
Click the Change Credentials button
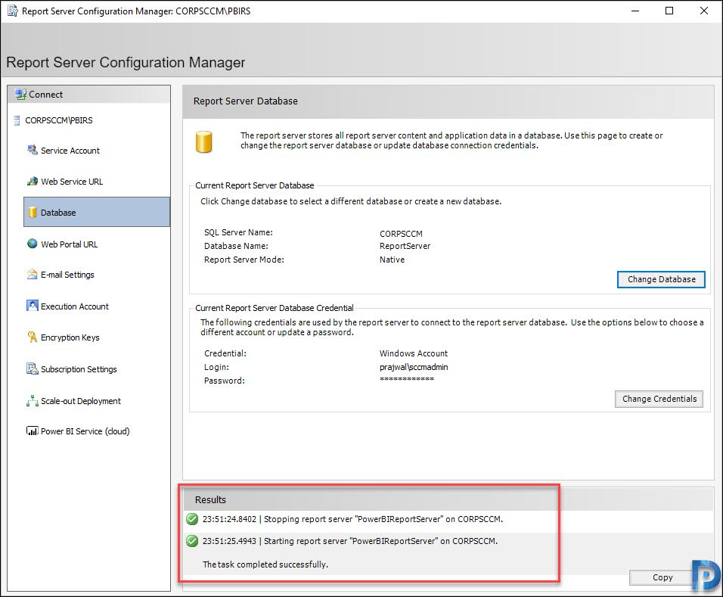point(659,399)
